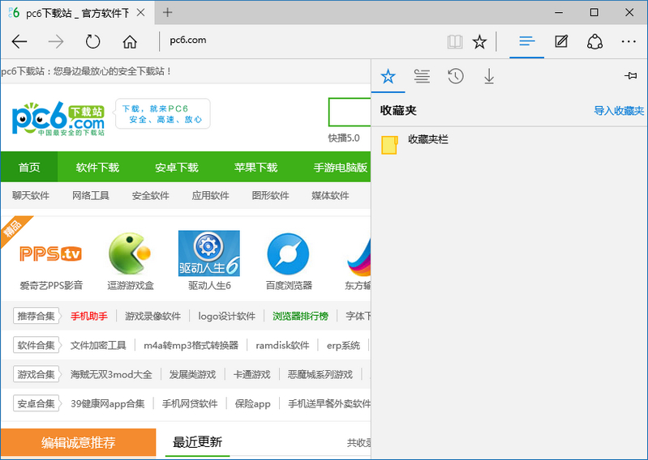Open reading view book icon

[455, 41]
